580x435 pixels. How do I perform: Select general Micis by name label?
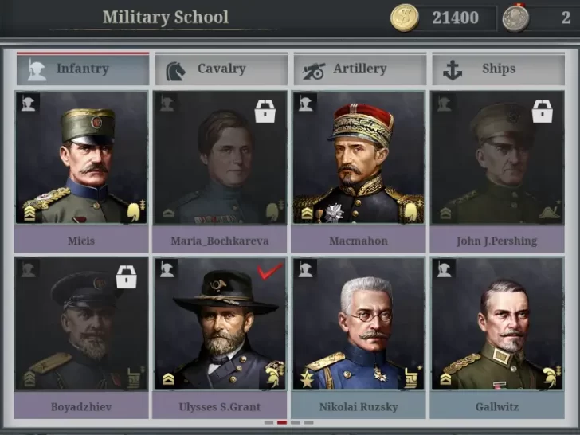point(81,241)
